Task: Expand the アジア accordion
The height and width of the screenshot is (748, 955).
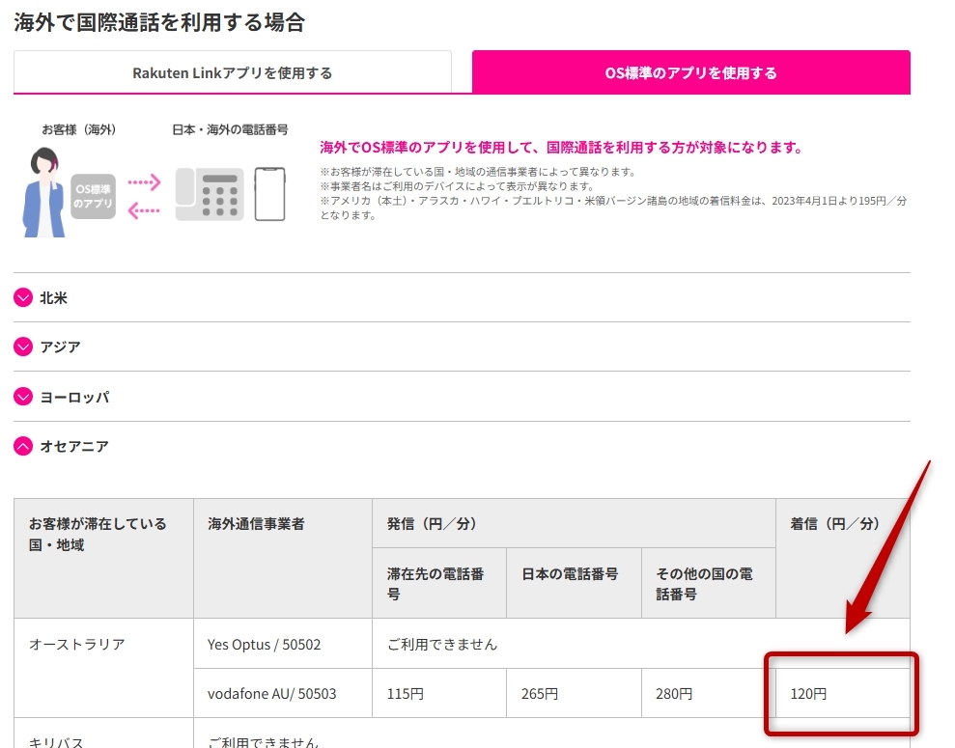Action: click(x=23, y=347)
